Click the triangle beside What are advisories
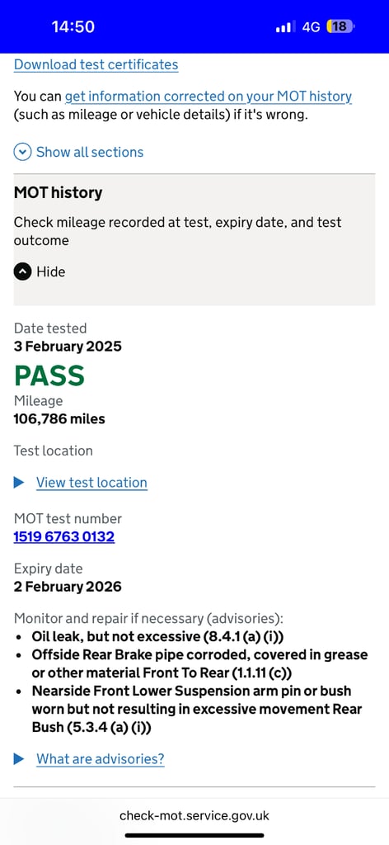 click(x=20, y=759)
